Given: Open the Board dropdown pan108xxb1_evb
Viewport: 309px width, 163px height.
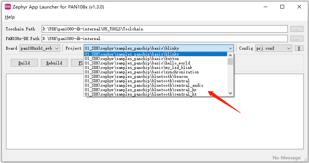Looking at the screenshot, I should 40,48.
